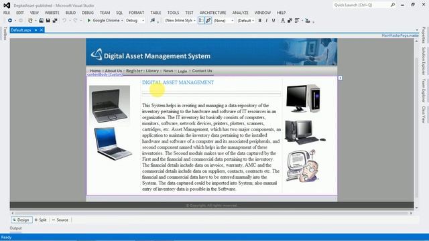429x241 pixels.
Task: Open the FILE menu
Action: (x=7, y=13)
